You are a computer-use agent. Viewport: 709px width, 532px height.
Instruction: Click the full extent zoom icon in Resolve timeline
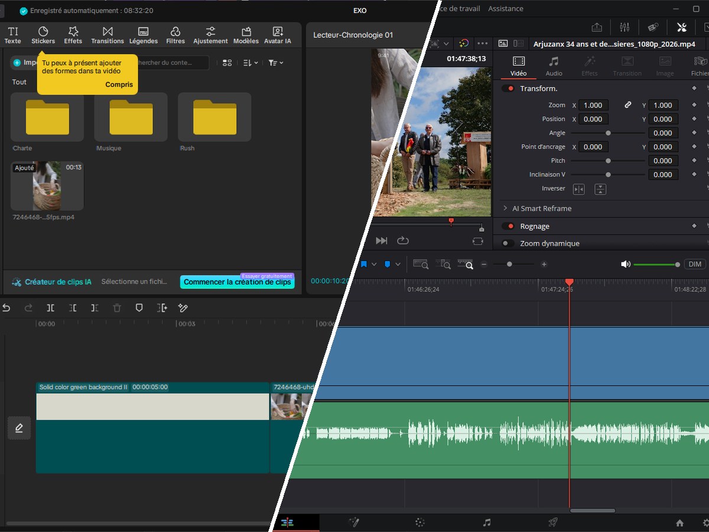pos(421,264)
